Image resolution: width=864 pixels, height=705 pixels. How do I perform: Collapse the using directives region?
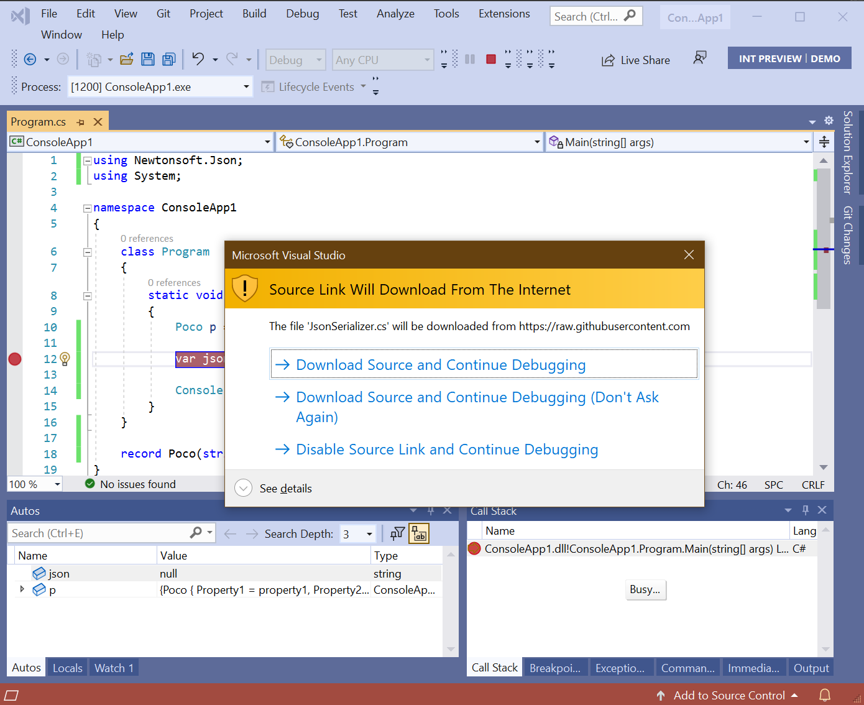click(x=88, y=160)
